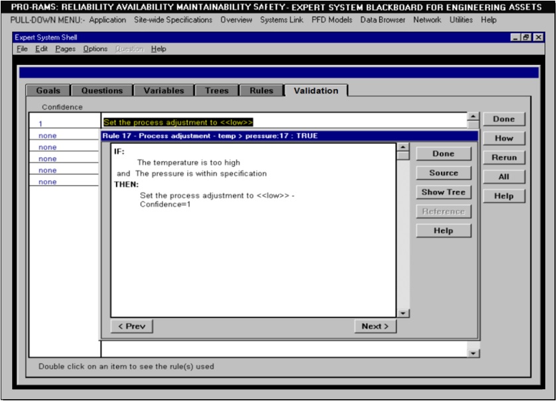The height and width of the screenshot is (401, 557).
Task: Open the Overview menu
Action: coord(236,20)
